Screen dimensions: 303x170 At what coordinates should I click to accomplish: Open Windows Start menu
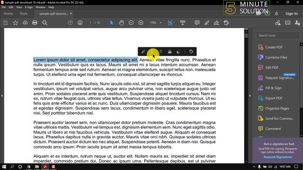[x=4, y=167]
